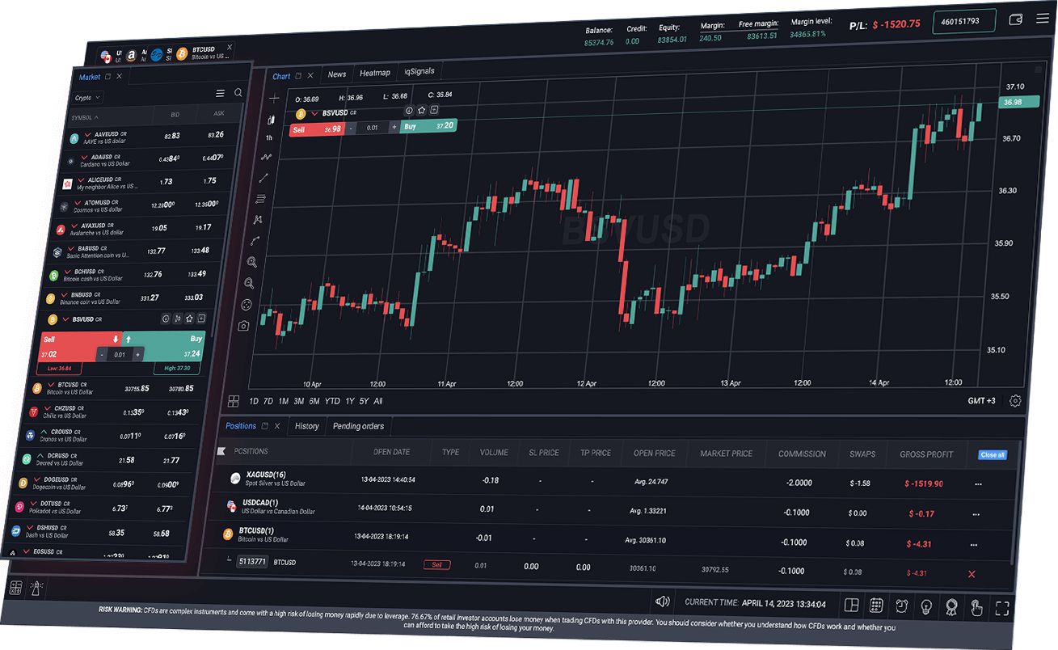Click the alarm clock icon in the bottom toolbar

click(902, 605)
